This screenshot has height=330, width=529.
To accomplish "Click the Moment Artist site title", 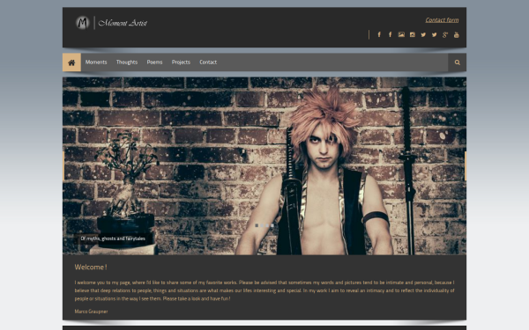I will [123, 23].
